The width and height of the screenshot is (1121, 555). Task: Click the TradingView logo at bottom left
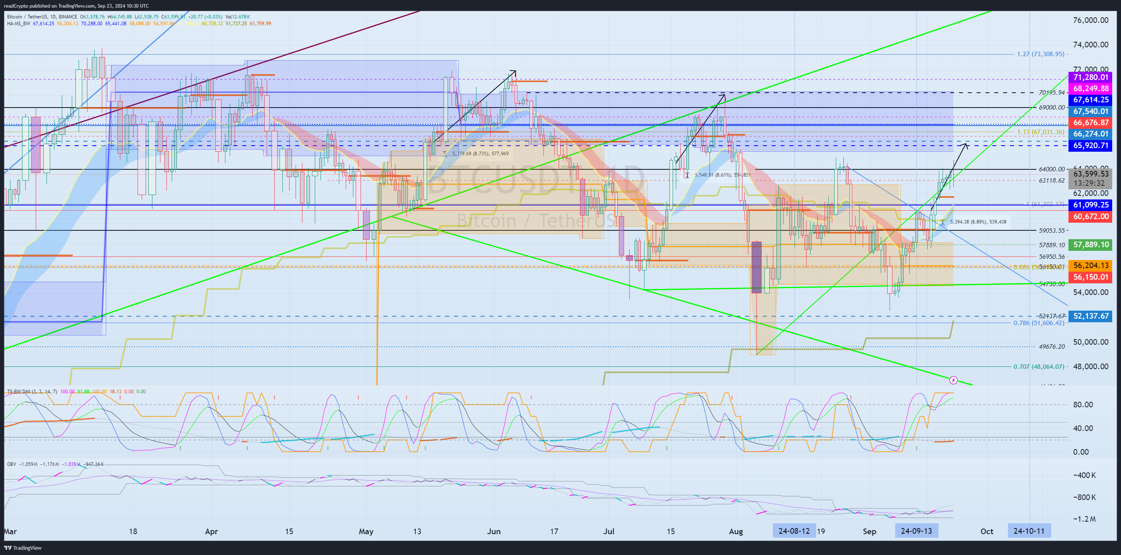coord(22,548)
